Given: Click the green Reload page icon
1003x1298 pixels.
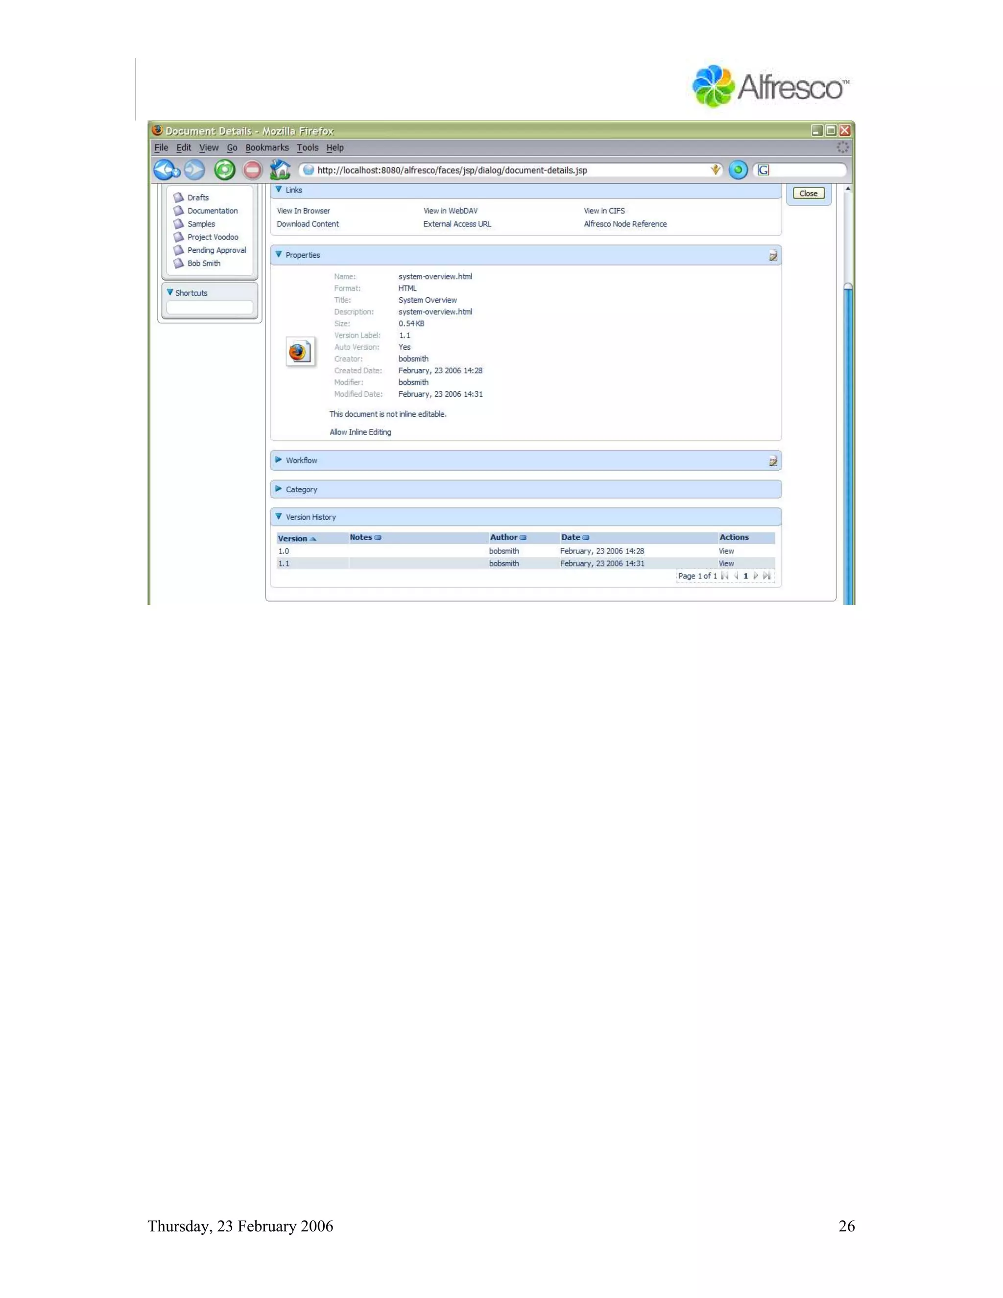Looking at the screenshot, I should [x=225, y=170].
